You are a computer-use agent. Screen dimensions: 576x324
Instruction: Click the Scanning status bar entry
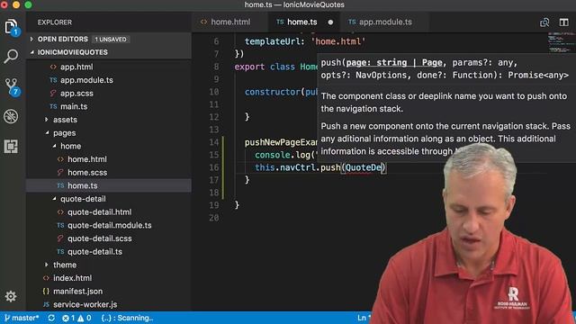click(127, 318)
